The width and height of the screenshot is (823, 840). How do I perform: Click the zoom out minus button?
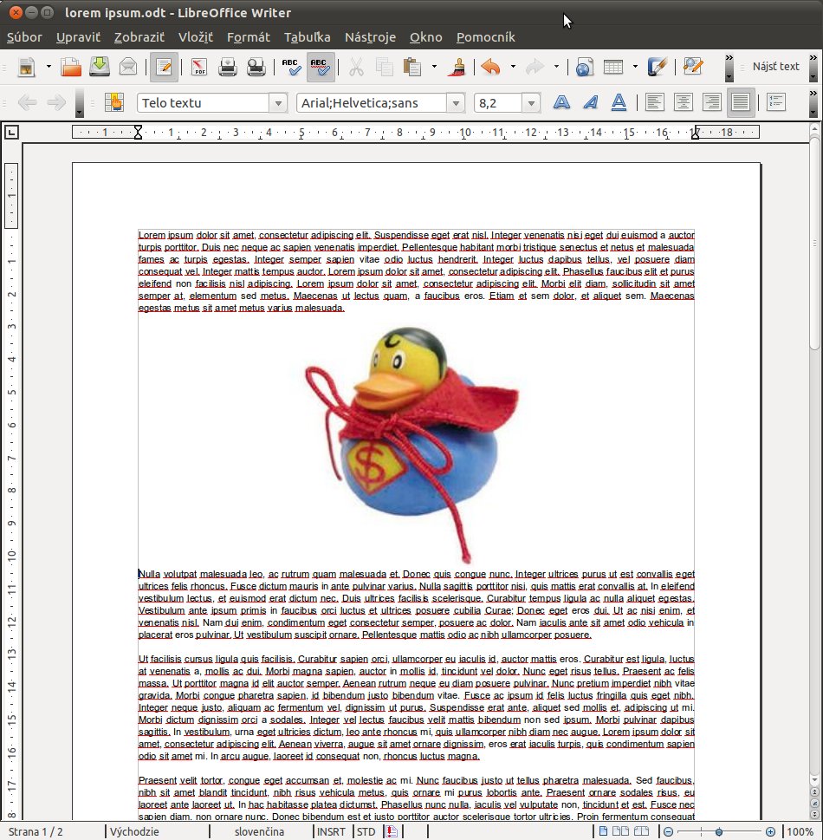tap(668, 831)
